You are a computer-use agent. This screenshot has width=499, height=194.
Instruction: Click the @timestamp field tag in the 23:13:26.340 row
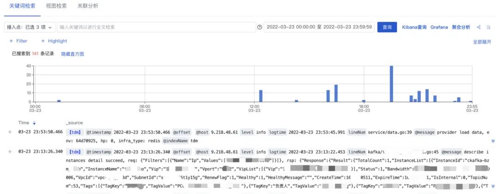[x=98, y=152]
